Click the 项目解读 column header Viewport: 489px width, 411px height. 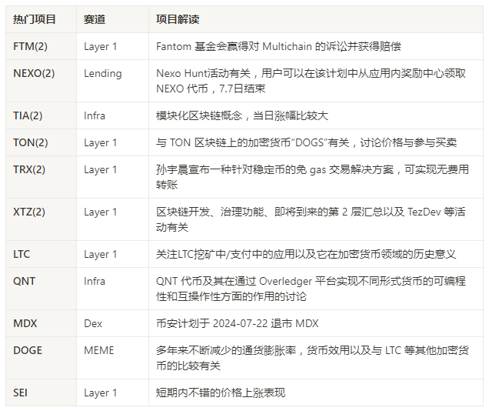[x=177, y=19]
